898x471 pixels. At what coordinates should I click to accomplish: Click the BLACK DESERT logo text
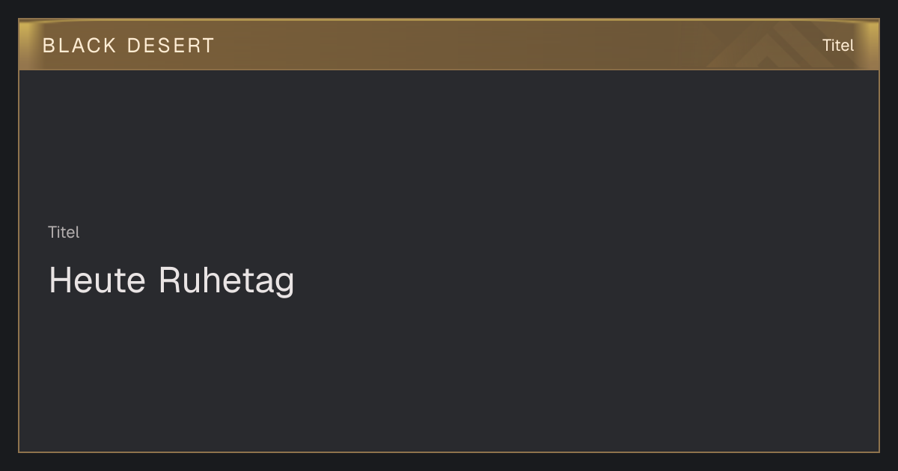click(x=129, y=46)
